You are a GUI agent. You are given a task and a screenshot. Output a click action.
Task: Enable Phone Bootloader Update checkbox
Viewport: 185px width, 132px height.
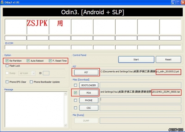coord(31,82)
